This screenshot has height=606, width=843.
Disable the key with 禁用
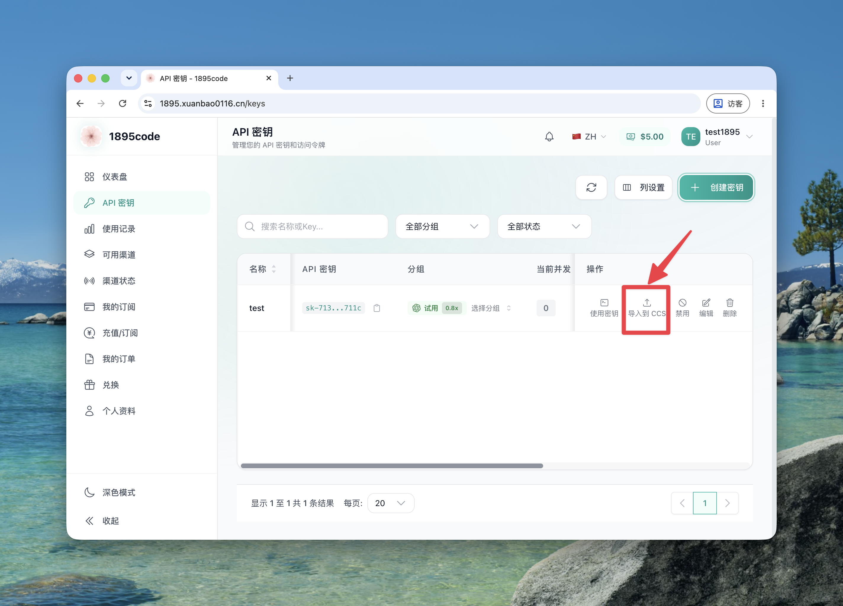(682, 308)
